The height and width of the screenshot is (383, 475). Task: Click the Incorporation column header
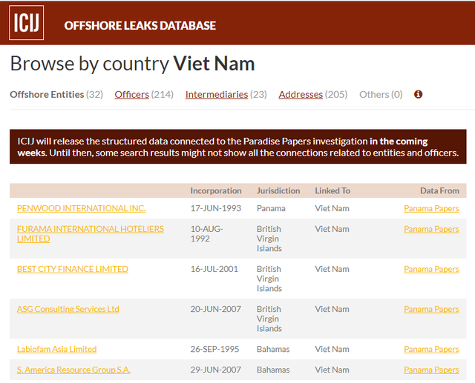coord(216,191)
